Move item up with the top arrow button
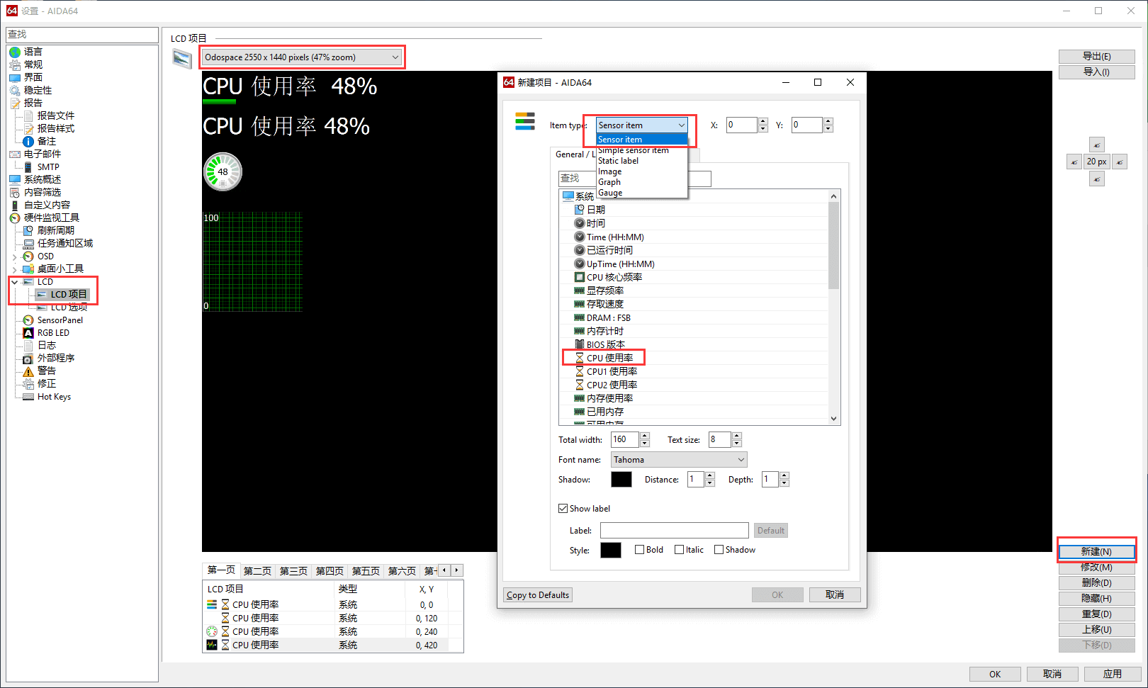Screen dimensions: 1148x688 1097,145
